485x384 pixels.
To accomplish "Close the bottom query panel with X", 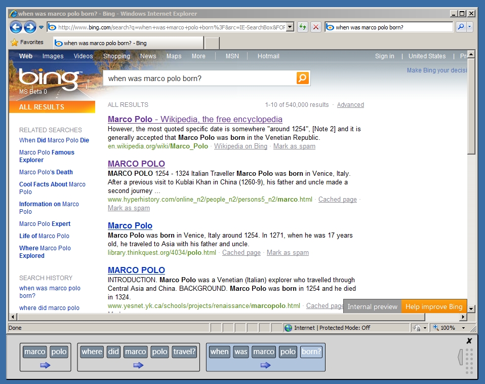I will 469,341.
